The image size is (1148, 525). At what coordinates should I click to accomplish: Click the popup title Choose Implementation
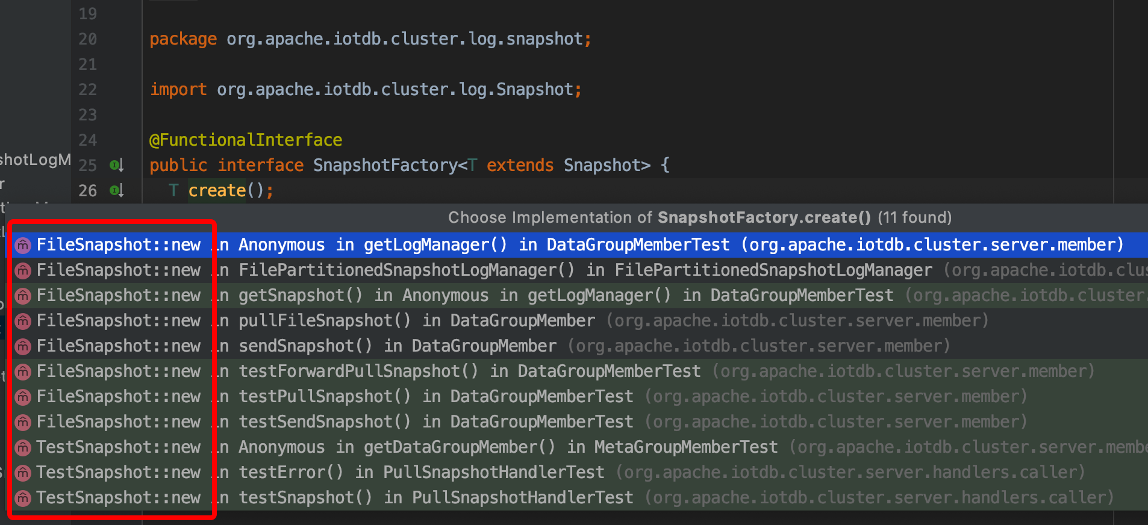(700, 217)
